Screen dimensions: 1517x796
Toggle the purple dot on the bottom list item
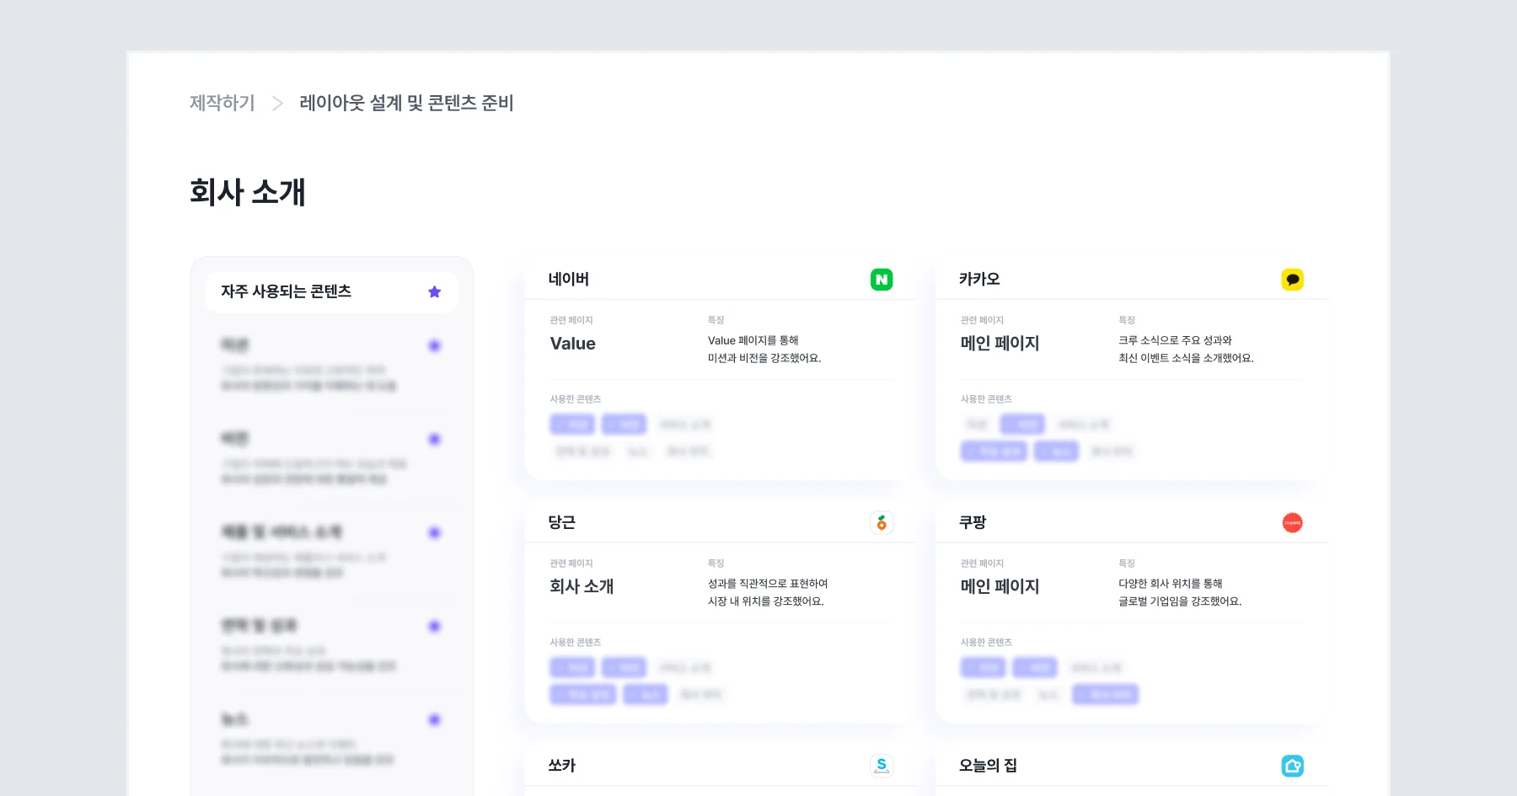pyautogui.click(x=434, y=719)
